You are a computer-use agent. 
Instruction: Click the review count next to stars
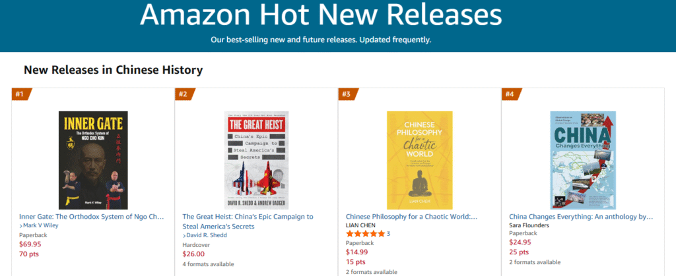(388, 234)
